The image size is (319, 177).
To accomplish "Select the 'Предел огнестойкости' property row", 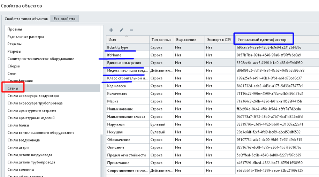I will coord(213,155).
